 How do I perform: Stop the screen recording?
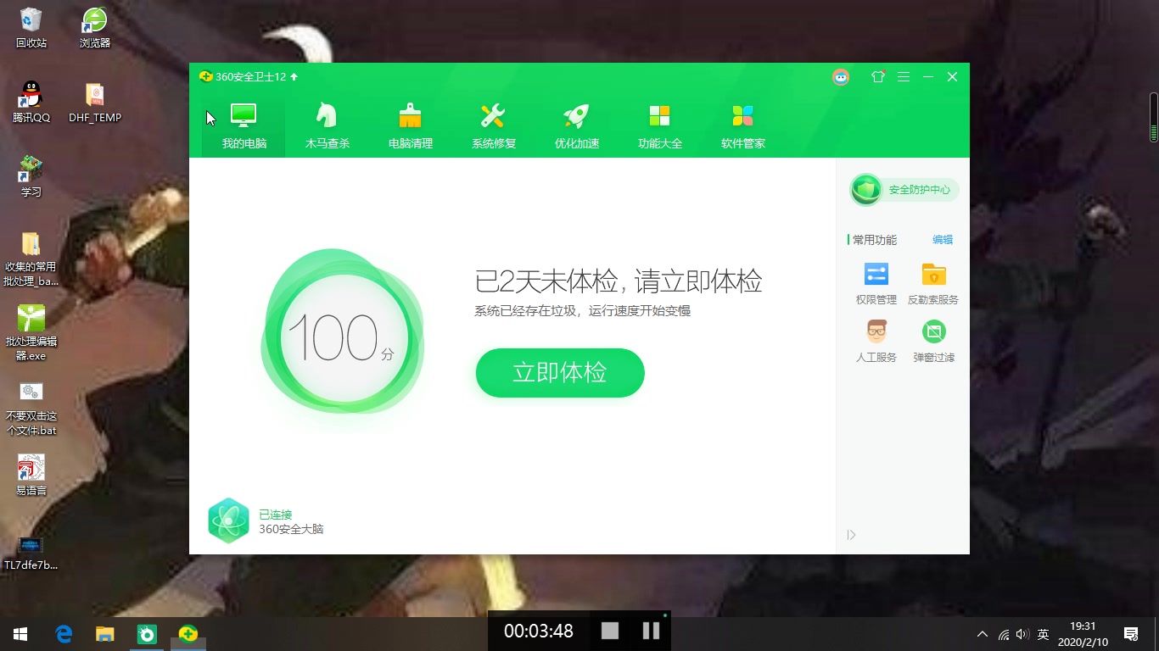point(610,631)
